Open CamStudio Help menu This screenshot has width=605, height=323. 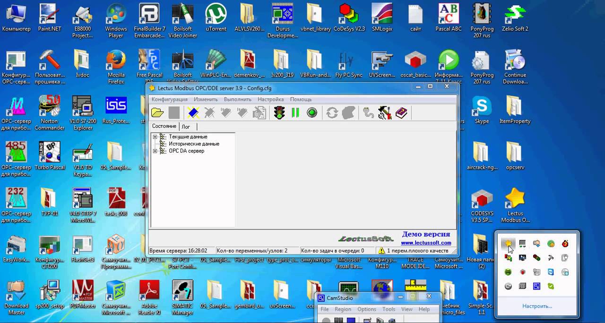pos(424,309)
